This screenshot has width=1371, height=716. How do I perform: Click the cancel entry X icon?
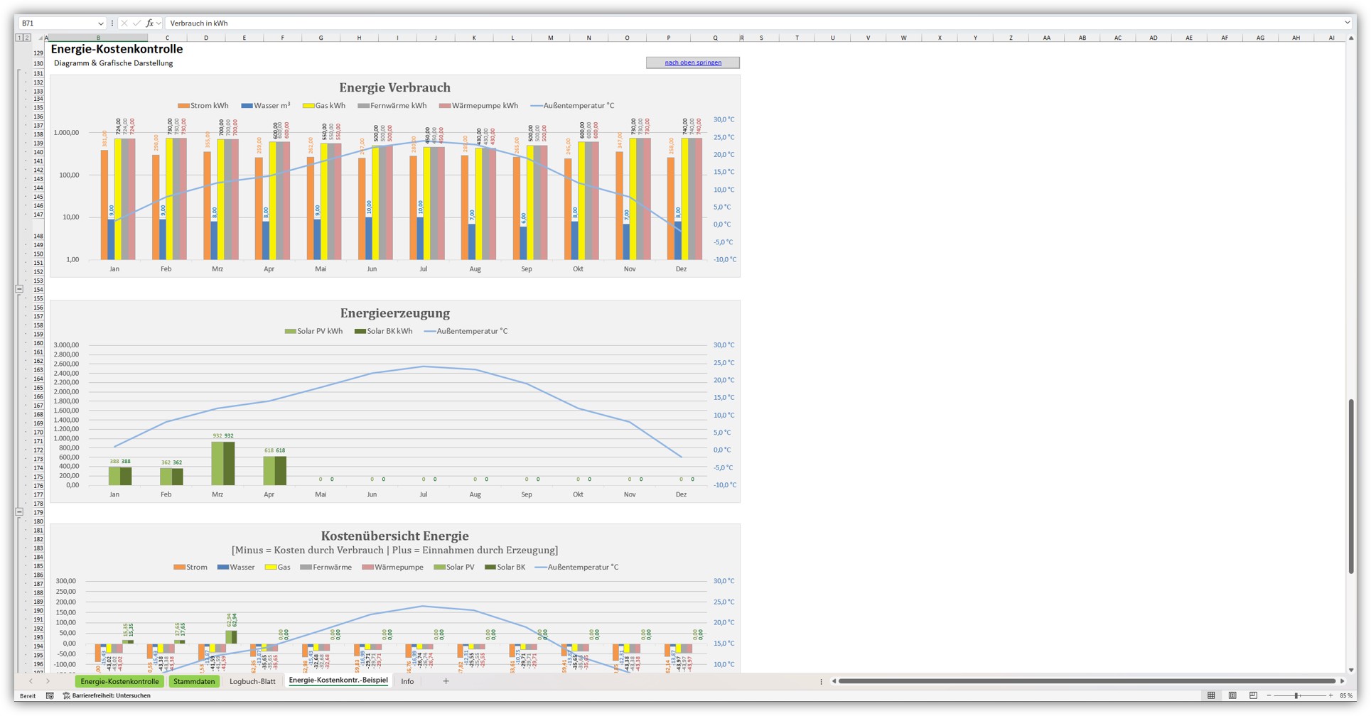(x=124, y=23)
